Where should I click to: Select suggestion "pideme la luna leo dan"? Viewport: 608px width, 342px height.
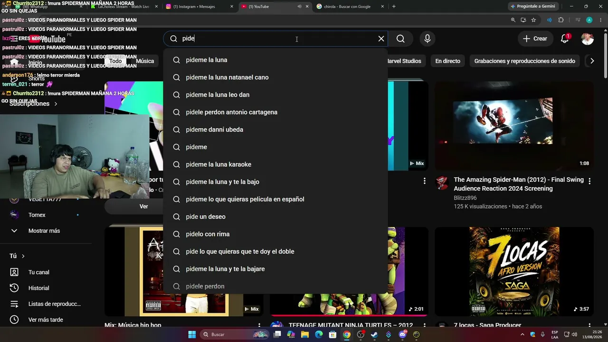click(x=275, y=95)
